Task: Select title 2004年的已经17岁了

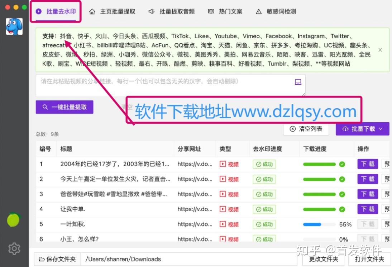Action: [115, 164]
